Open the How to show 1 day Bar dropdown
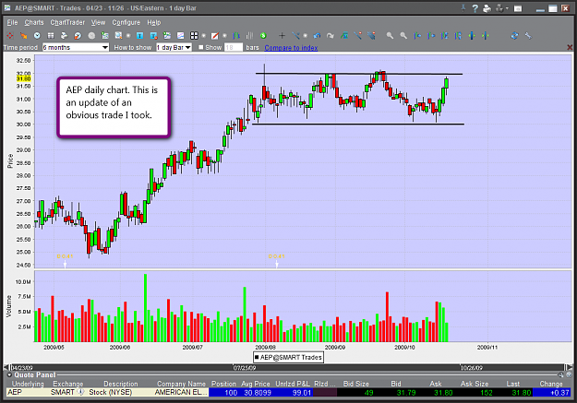Viewport: 577px width, 403px height. (174, 47)
